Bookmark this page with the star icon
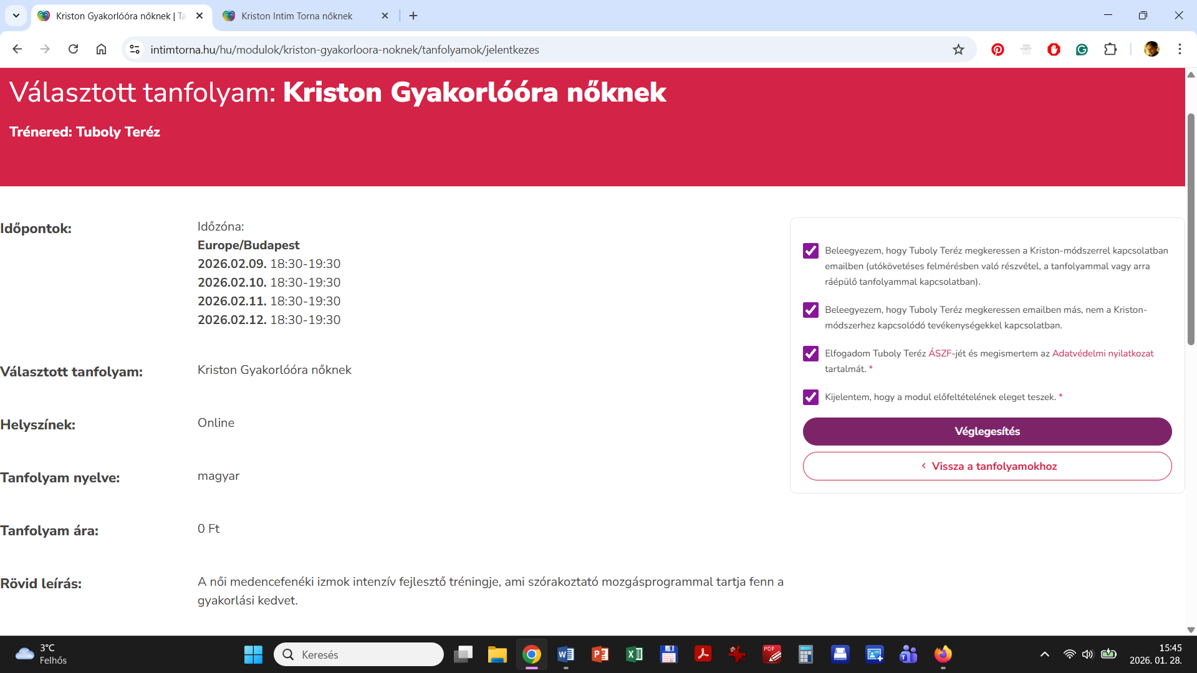The image size is (1197, 673). point(958,50)
